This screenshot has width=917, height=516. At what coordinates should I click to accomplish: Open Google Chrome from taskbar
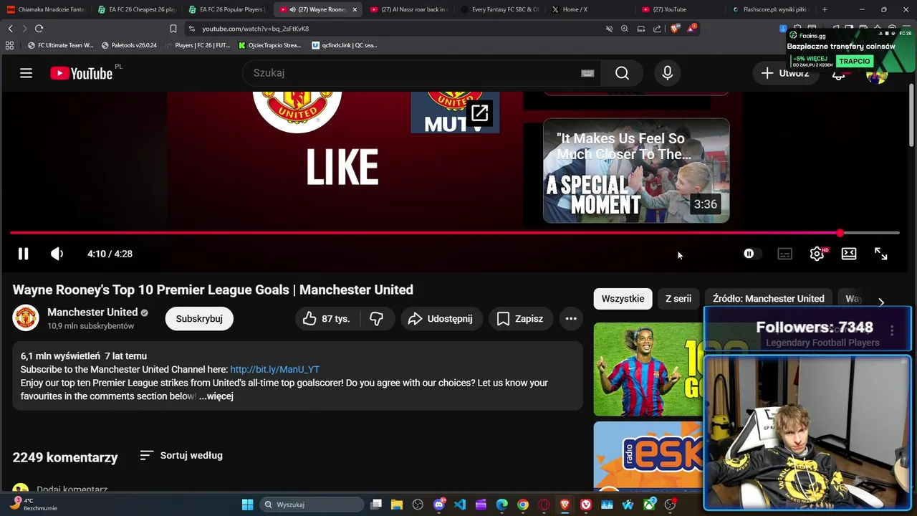click(x=523, y=505)
